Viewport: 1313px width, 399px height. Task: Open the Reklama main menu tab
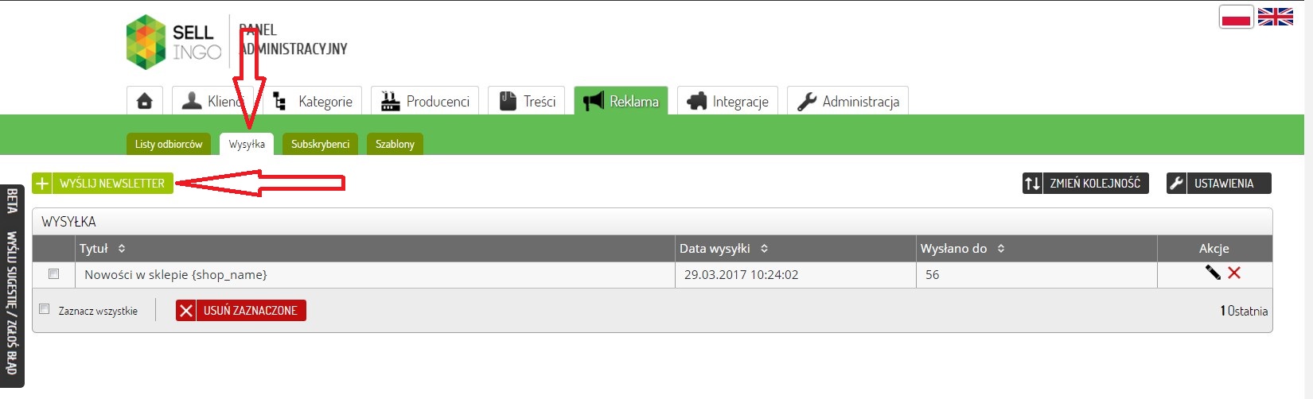tap(621, 101)
